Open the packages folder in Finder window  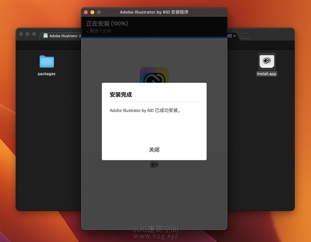pos(47,62)
